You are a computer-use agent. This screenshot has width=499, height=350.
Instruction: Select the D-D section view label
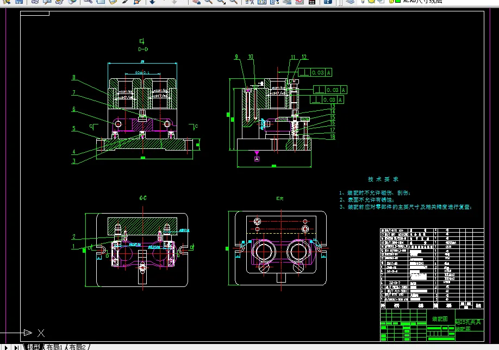coord(143,49)
